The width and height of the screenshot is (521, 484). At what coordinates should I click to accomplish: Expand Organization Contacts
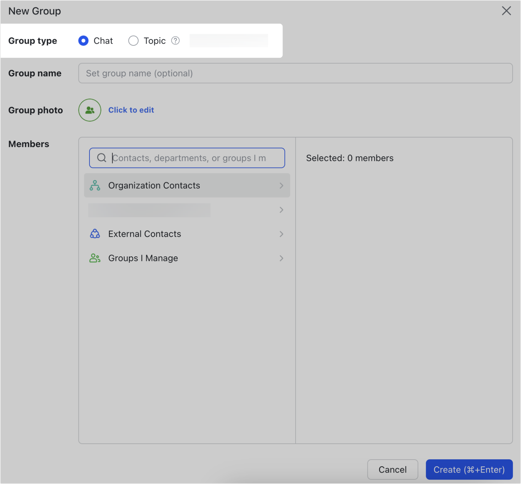(282, 185)
